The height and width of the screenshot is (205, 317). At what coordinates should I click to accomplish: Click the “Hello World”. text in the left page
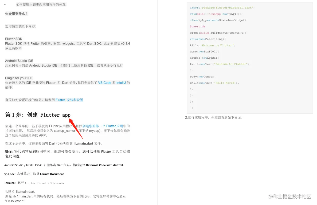[15, 201]
